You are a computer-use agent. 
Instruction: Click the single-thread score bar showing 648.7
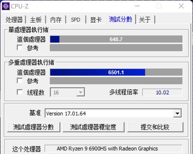click(x=116, y=39)
